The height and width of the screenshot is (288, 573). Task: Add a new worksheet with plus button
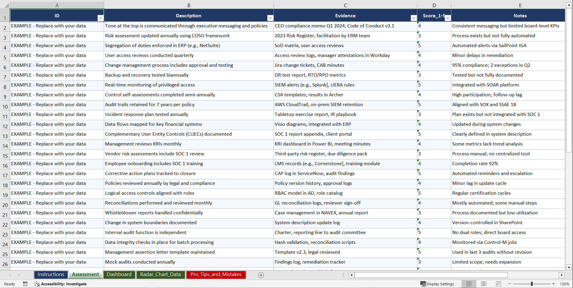point(261,275)
